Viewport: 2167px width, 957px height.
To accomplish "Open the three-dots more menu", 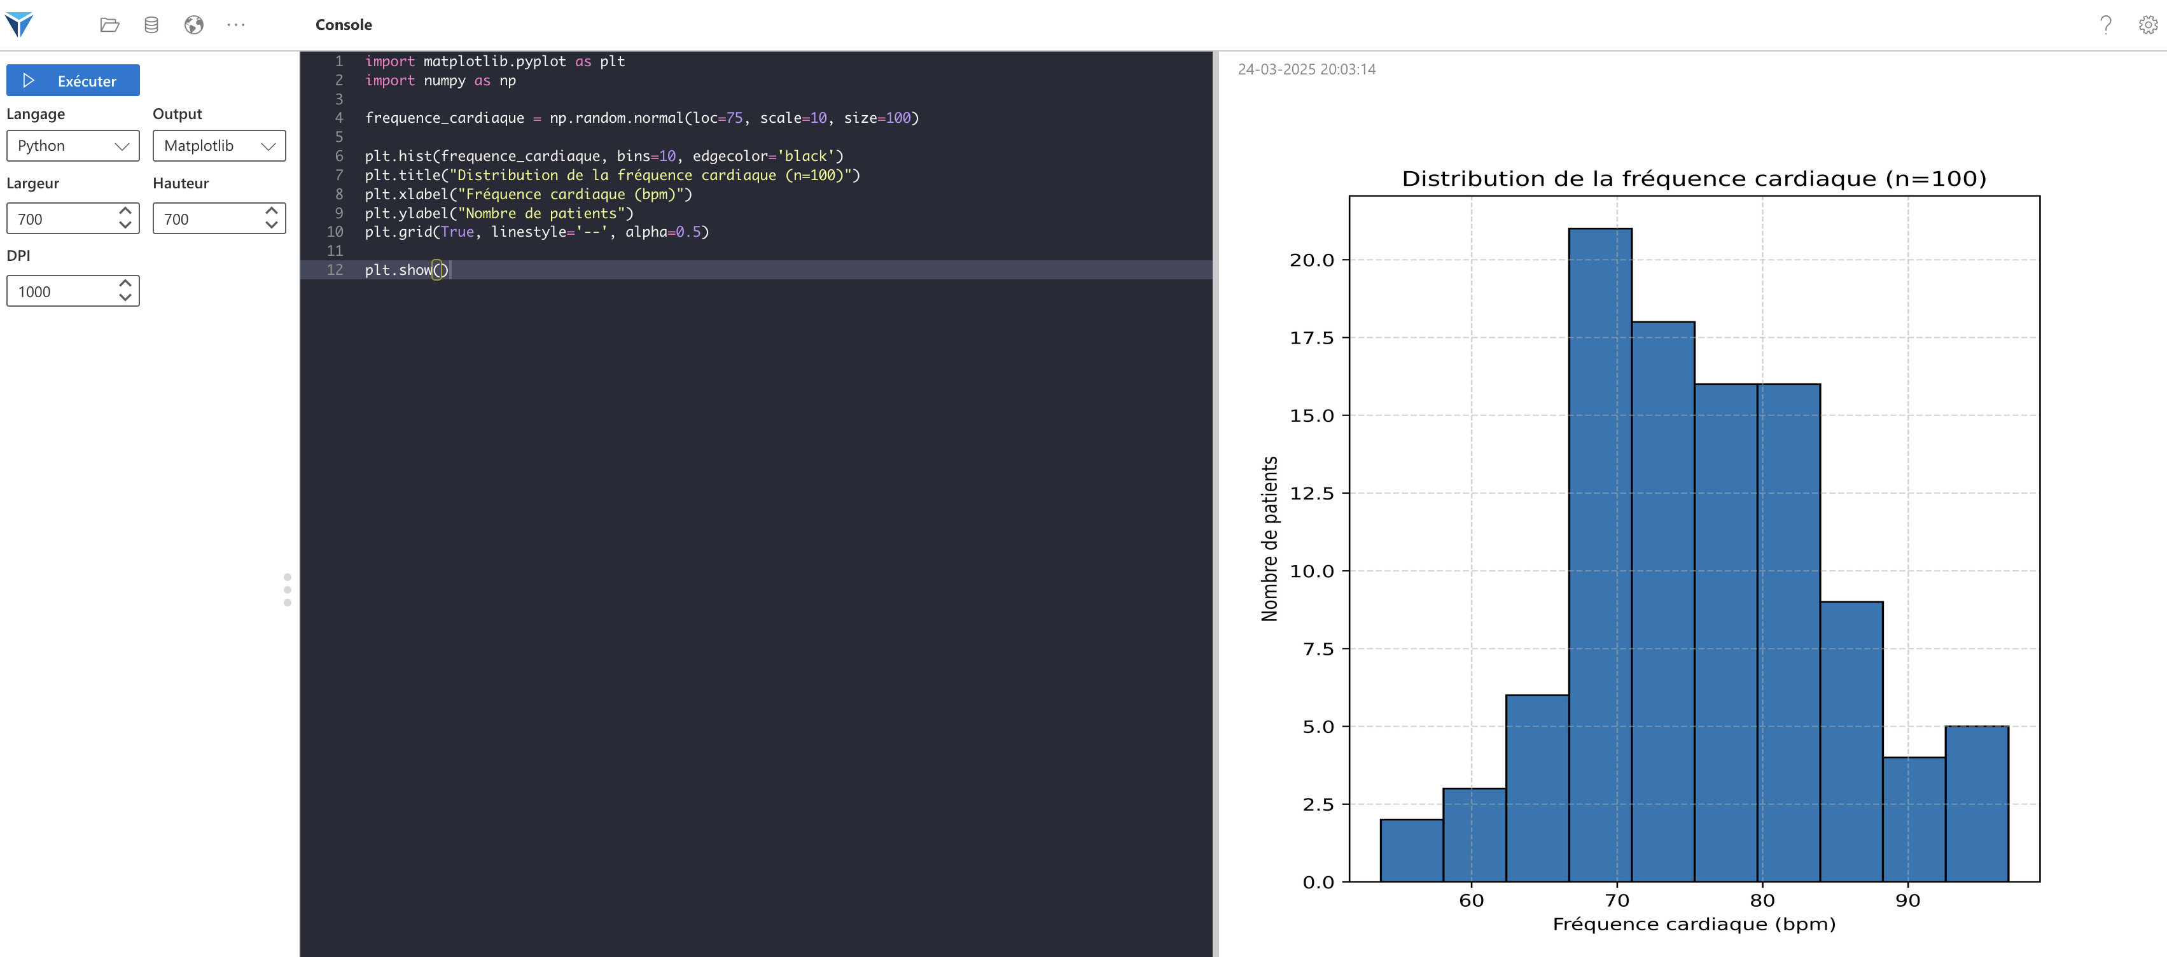I will tap(237, 25).
